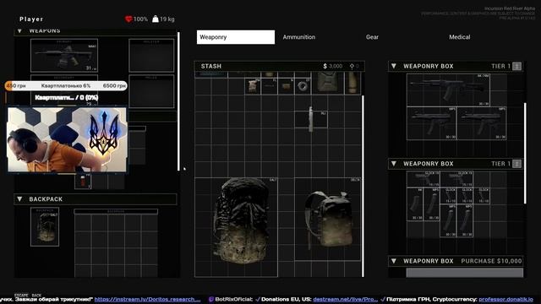Open the professor.donatik.io link

pyautogui.click(x=505, y=300)
